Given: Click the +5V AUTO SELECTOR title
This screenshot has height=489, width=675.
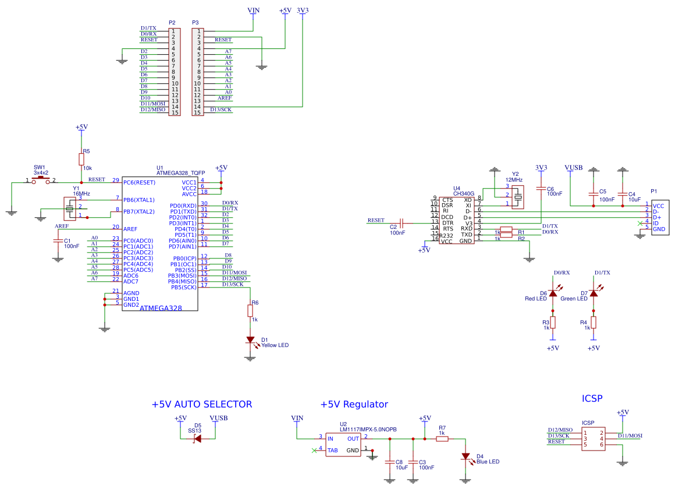Looking at the screenshot, I should click(x=202, y=404).
